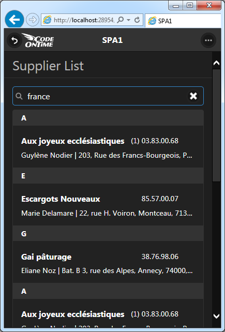Click the scrollbar down arrow

[x=216, y=316]
